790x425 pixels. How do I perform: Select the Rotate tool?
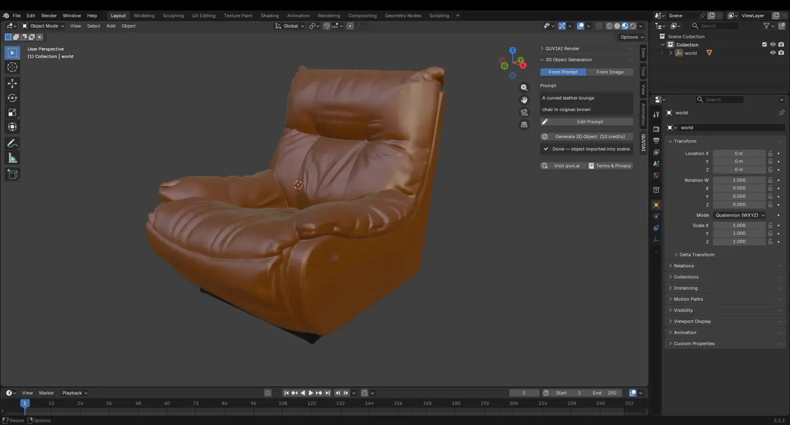tap(12, 98)
